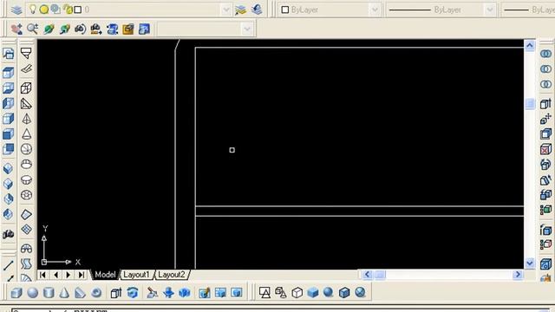This screenshot has height=312, width=555.
Task: Click the orange box toolbar icon
Action: point(128,29)
